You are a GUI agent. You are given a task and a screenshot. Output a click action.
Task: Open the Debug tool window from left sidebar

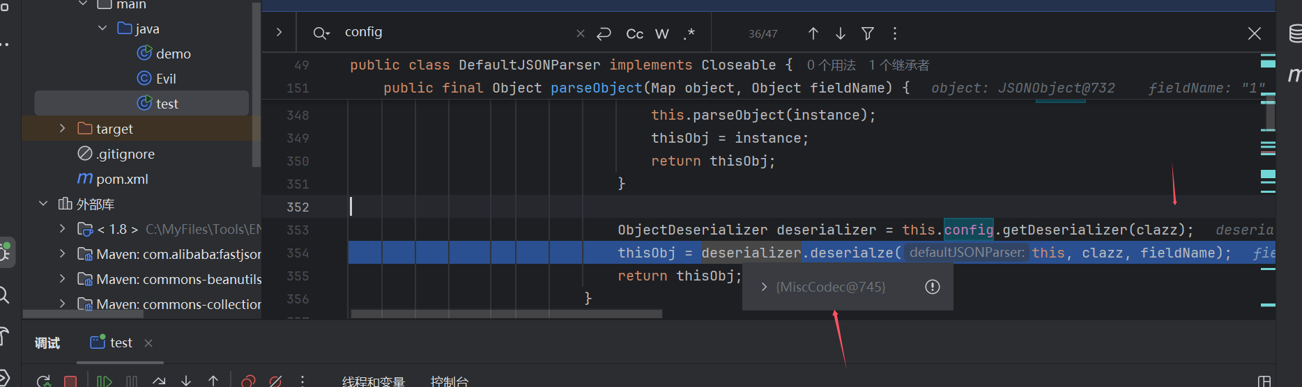point(6,252)
